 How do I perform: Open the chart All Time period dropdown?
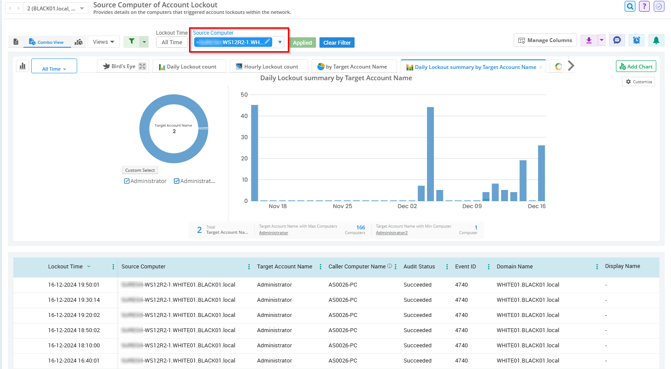(54, 69)
